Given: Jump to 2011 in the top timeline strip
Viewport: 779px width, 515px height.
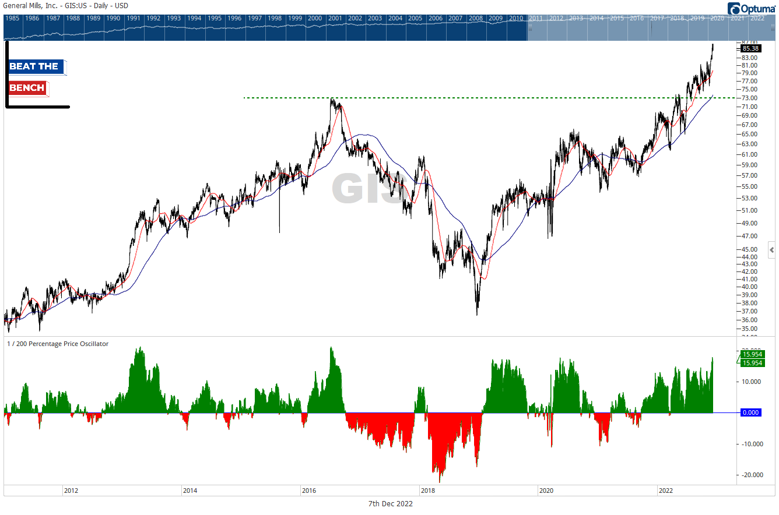Looking at the screenshot, I should [536, 18].
